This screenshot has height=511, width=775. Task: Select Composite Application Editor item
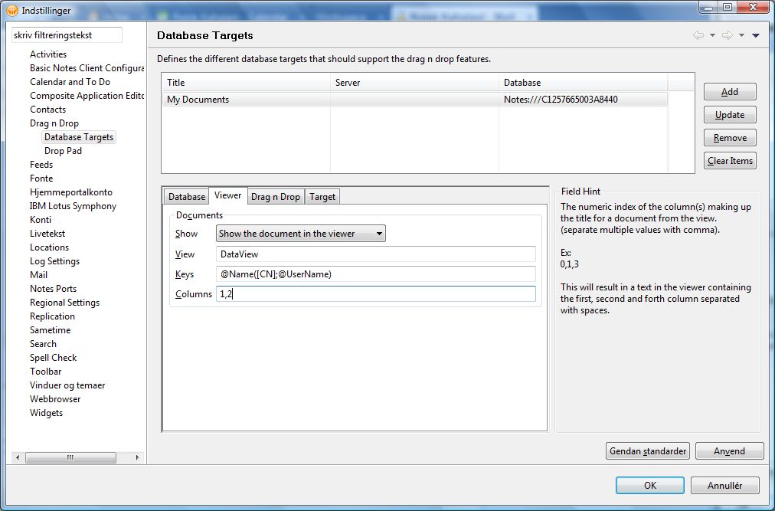(x=87, y=96)
